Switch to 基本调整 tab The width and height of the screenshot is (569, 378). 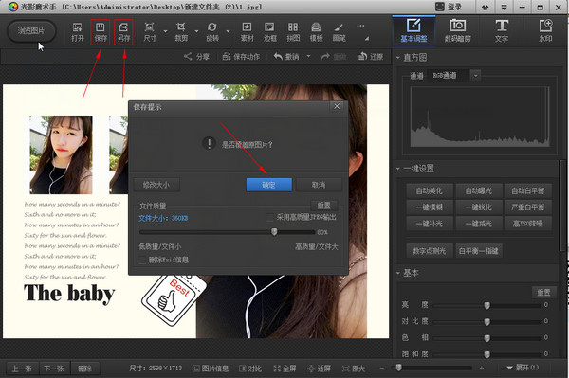click(x=413, y=31)
